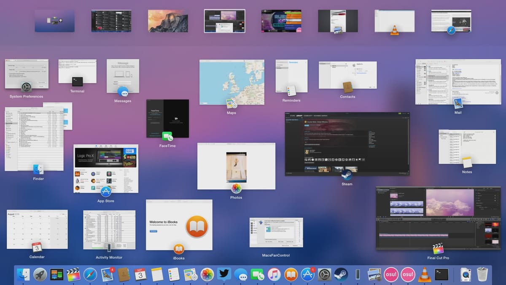Screen dimensions: 506x285
Task: Select the Reminders window
Action: click(291, 76)
